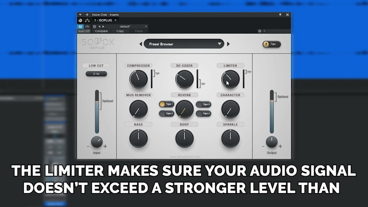Open the preset file page icon
This screenshot has height=207, width=368.
pyautogui.click(x=94, y=26)
